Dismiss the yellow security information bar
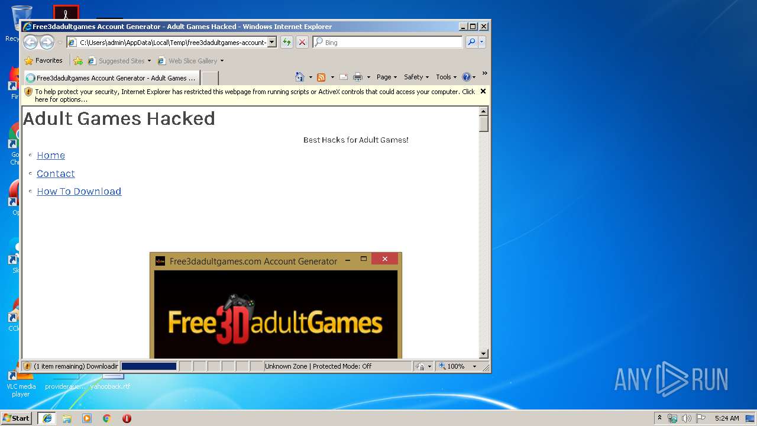Screen dimensions: 757x426 pos(483,91)
